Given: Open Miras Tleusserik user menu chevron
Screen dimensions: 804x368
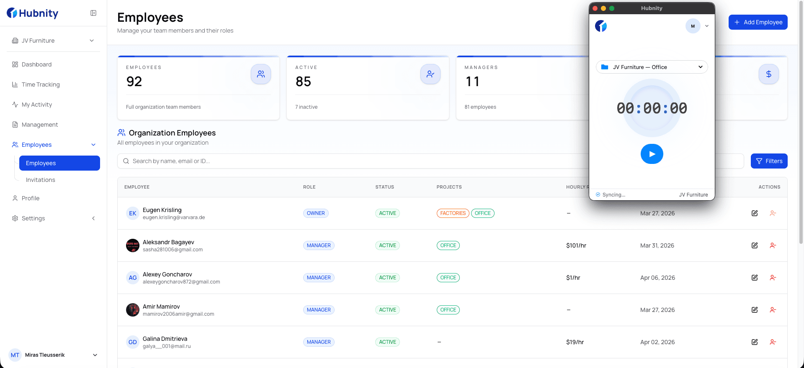Looking at the screenshot, I should tap(95, 355).
